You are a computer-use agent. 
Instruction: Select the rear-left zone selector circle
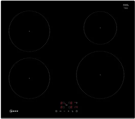(64, 103)
